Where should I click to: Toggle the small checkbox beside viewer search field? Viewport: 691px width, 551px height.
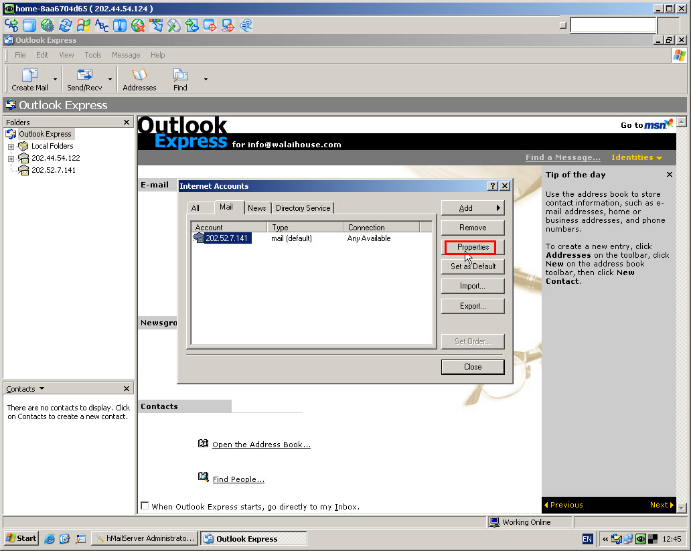click(562, 25)
